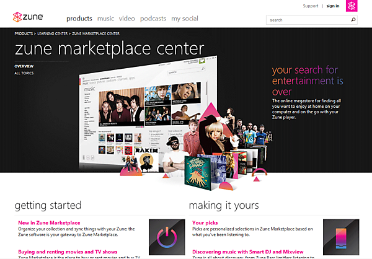The height and width of the screenshot is (259, 372).
Task: Click the green album cover artwork
Action: click(x=198, y=173)
